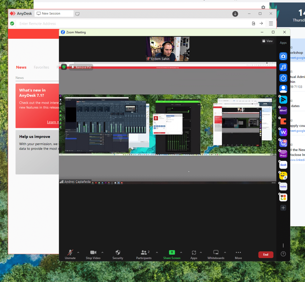Open the AI circle app icon in the sidebar

283,143
